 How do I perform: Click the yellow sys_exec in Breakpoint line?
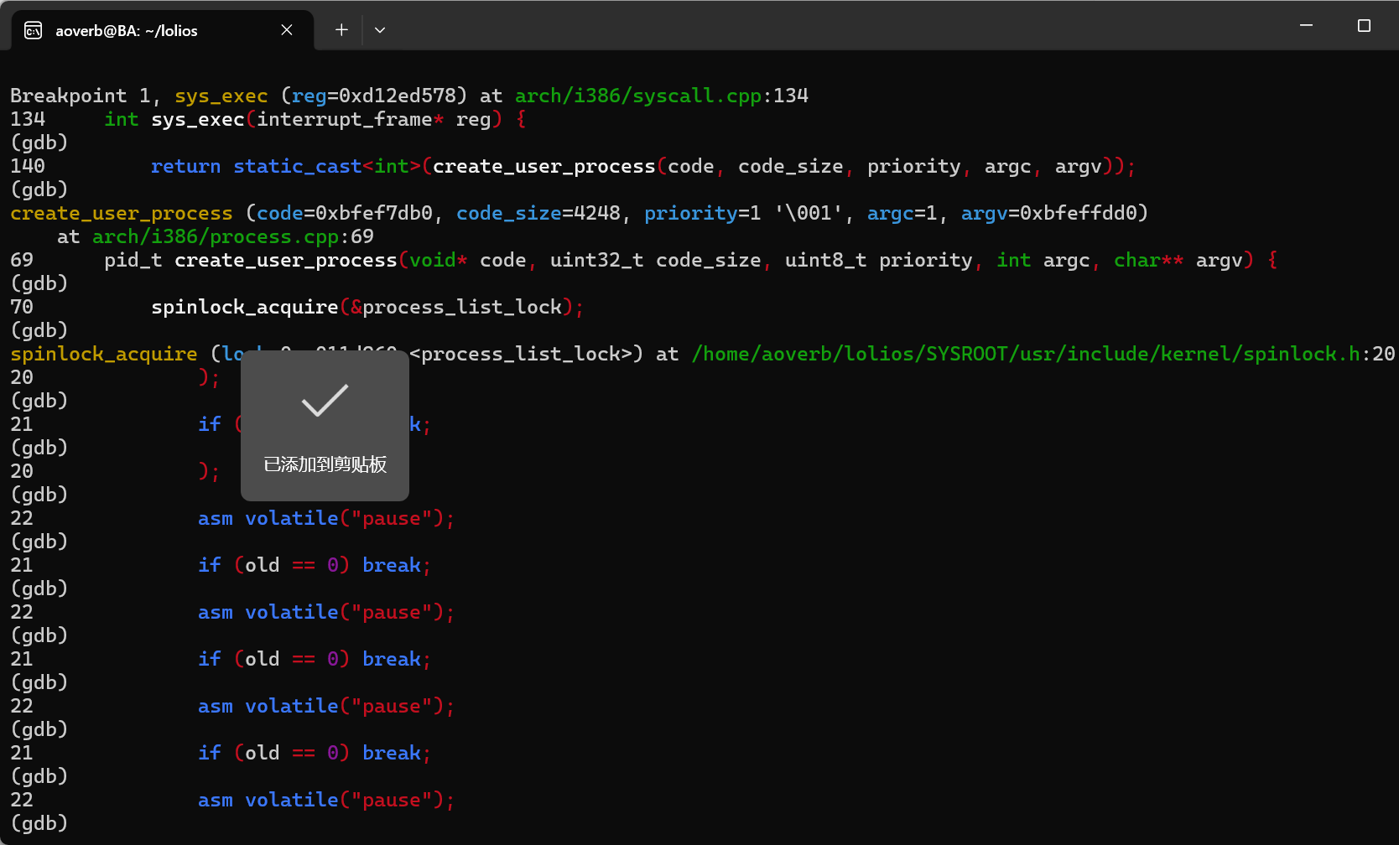221,96
